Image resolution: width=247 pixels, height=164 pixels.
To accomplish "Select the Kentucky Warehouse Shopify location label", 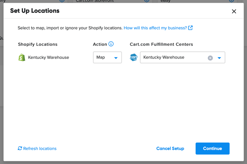I will 48,58.
